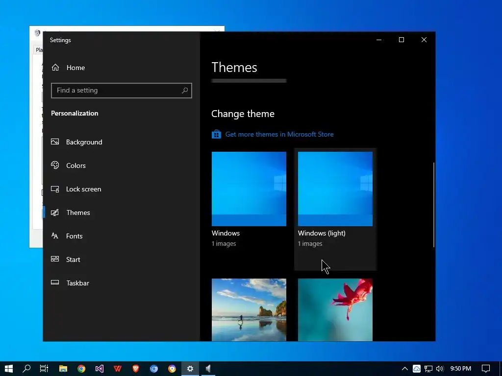
Task: Open Colors settings page
Action: [122, 165]
